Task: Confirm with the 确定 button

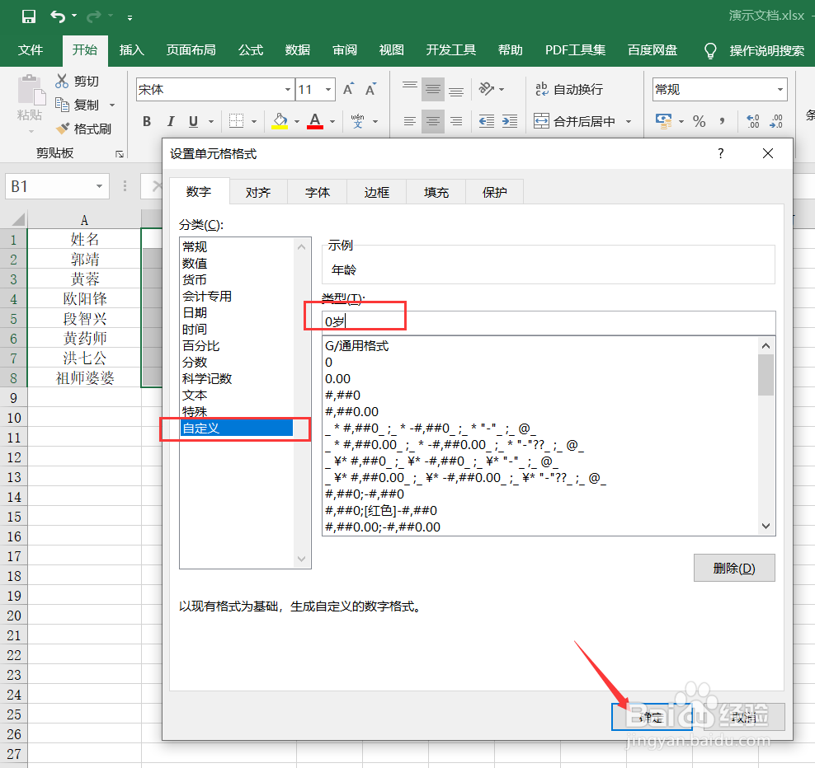Action: click(x=651, y=716)
